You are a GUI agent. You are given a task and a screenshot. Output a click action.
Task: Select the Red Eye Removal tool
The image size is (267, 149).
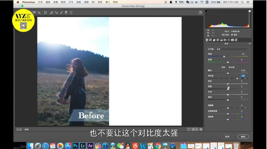(56, 12)
